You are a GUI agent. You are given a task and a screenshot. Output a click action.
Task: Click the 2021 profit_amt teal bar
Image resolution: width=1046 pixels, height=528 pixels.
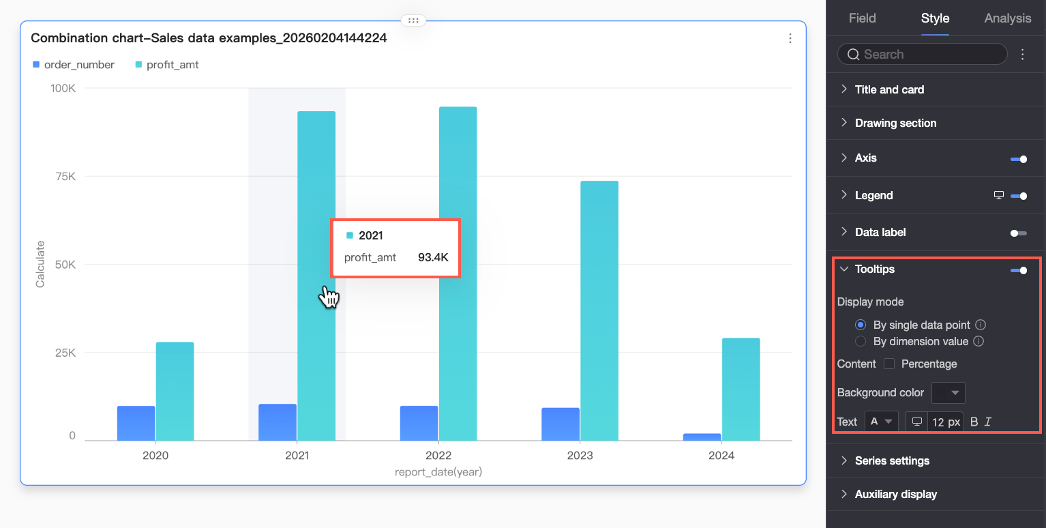point(316,276)
